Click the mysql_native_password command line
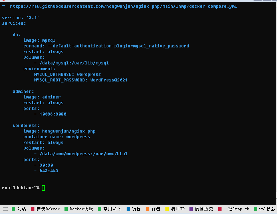This screenshot has height=214, width=277. (x=106, y=46)
